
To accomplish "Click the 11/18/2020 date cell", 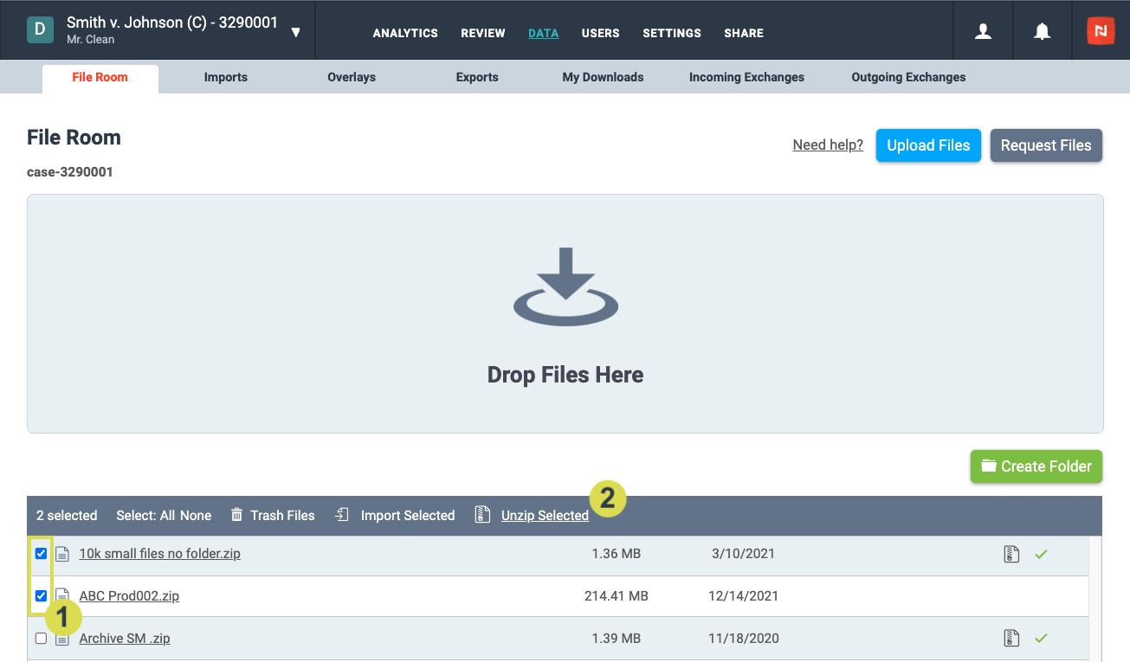I will (x=742, y=639).
